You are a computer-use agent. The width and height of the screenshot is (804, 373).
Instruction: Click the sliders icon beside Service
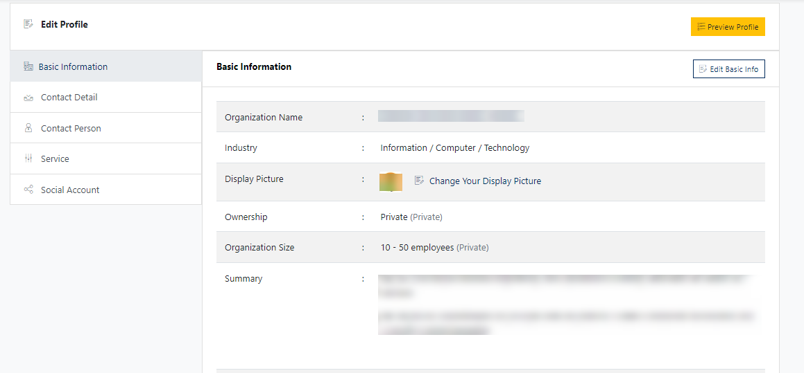pos(28,159)
